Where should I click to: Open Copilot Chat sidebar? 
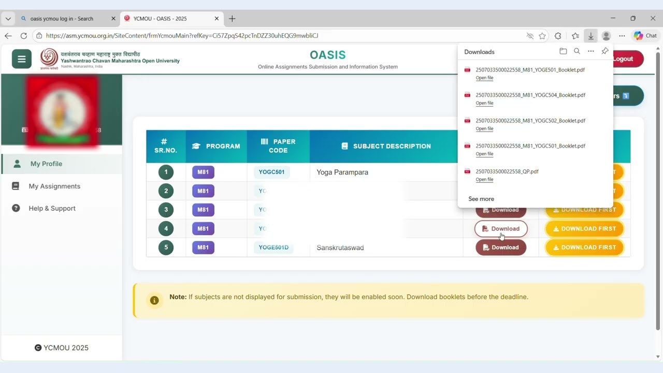pos(645,36)
